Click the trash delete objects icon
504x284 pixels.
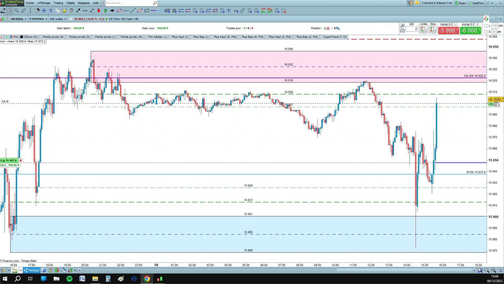point(71,11)
